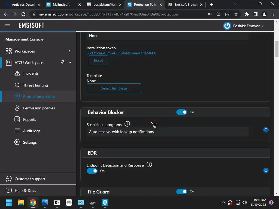Click the page vertical scrollbar thumb
This screenshot has height=209, width=279.
(277, 49)
